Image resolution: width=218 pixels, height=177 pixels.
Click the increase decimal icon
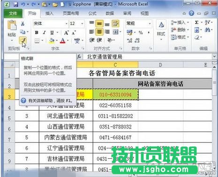click(x=129, y=41)
